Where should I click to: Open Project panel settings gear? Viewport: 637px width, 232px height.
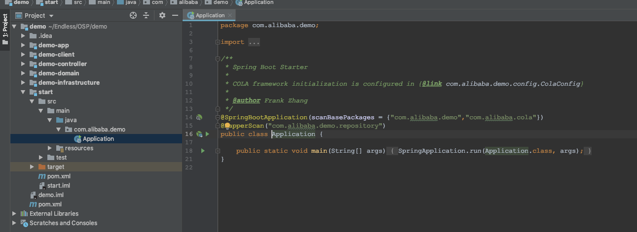(162, 15)
